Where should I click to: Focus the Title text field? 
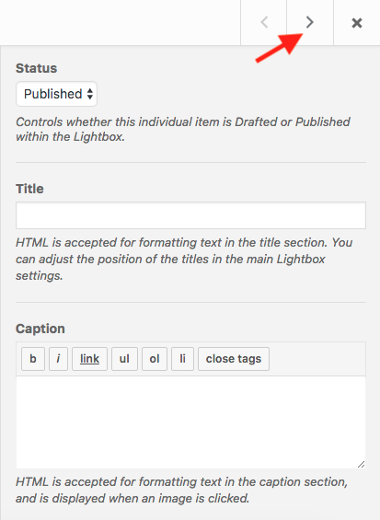click(190, 215)
